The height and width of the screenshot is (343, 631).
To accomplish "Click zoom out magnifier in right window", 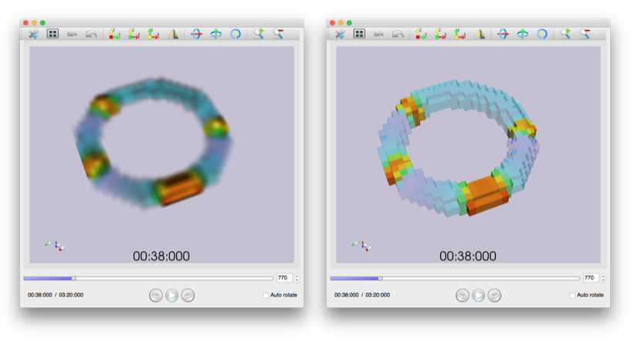I will pos(585,34).
